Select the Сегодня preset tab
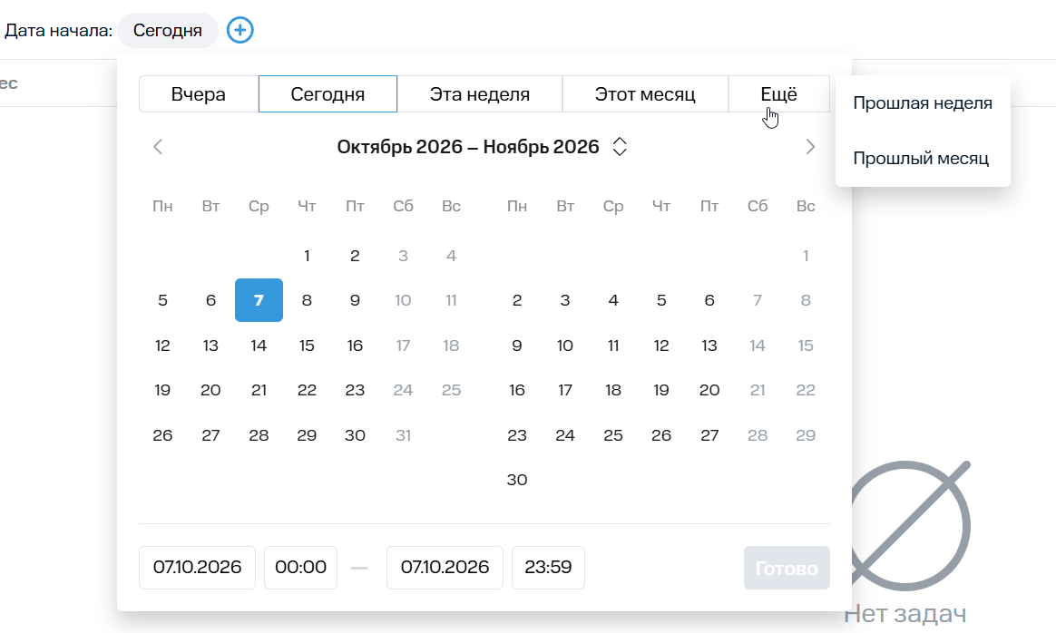Image resolution: width=1056 pixels, height=633 pixels. (328, 94)
